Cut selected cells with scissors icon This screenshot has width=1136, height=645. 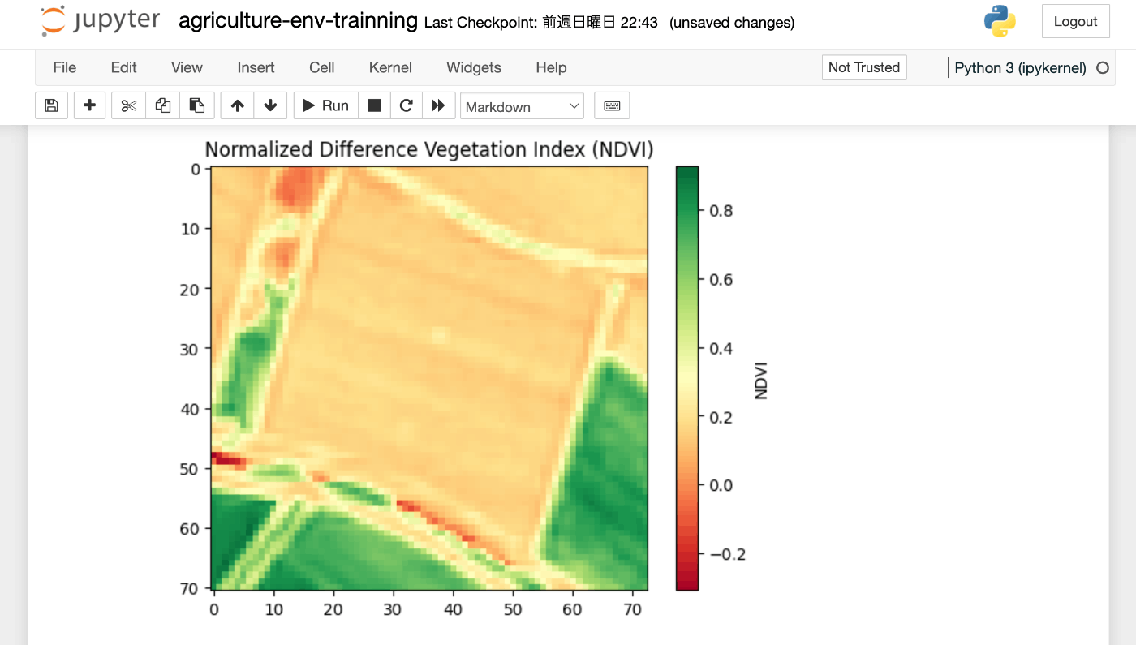[x=129, y=105]
